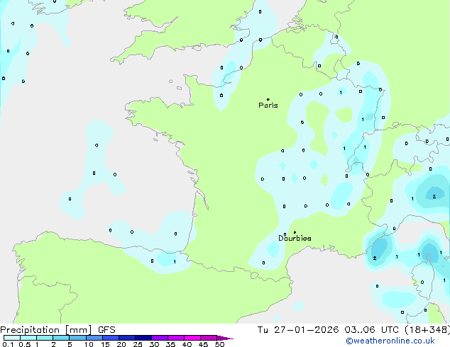
Task: Pick the 25–30 mm dark blue swatch
Action: (143, 338)
